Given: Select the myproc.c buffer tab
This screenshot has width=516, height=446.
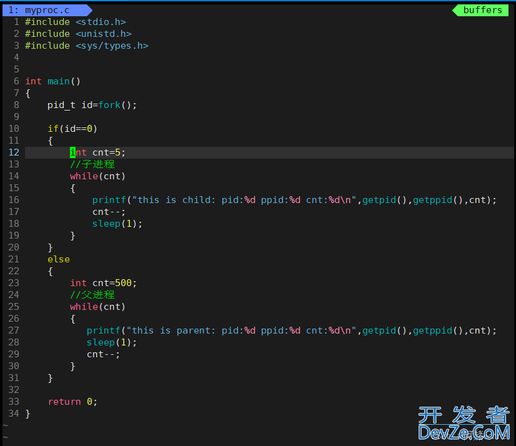Looking at the screenshot, I should click(x=47, y=10).
